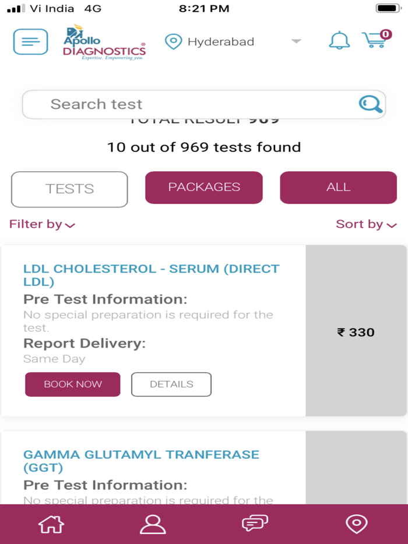Expand the Hyderabad city dropdown arrow

(x=296, y=41)
